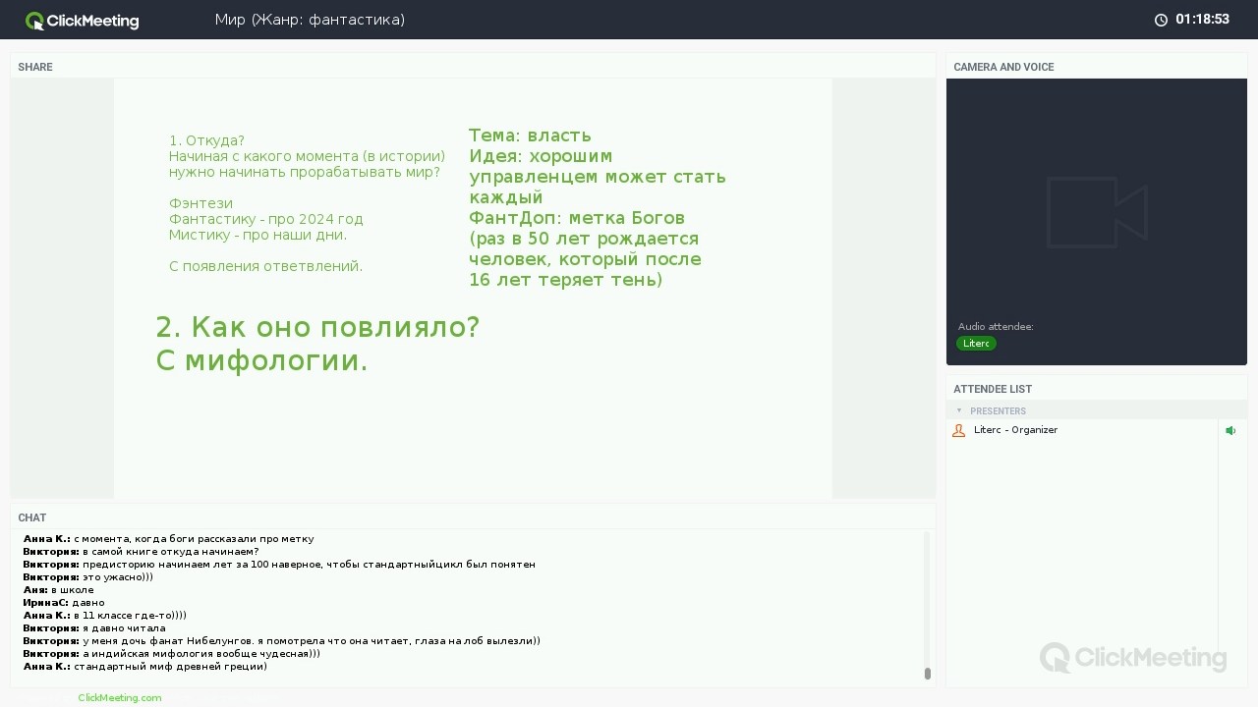Screen dimensions: 1258x707
Task: Click the meeting title 'Мир (Жанр: фантастика)'
Action: [x=310, y=20]
